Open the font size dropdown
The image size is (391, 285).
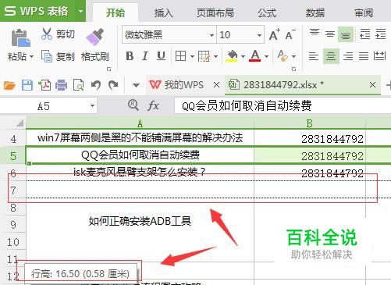tap(259, 35)
